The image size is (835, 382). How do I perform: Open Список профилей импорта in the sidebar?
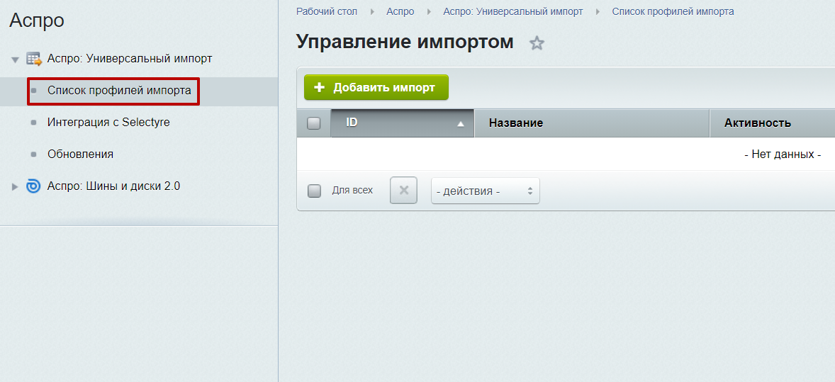point(119,91)
